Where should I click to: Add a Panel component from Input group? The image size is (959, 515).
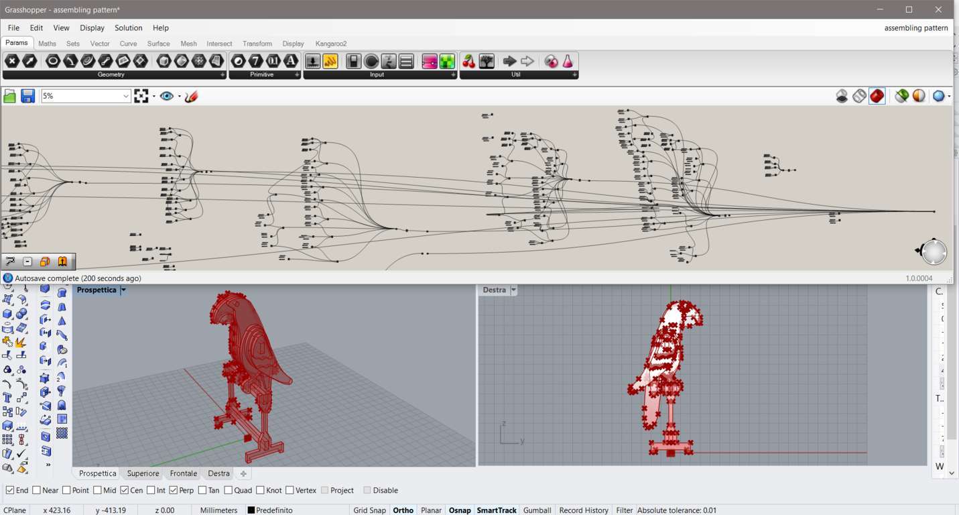click(330, 62)
